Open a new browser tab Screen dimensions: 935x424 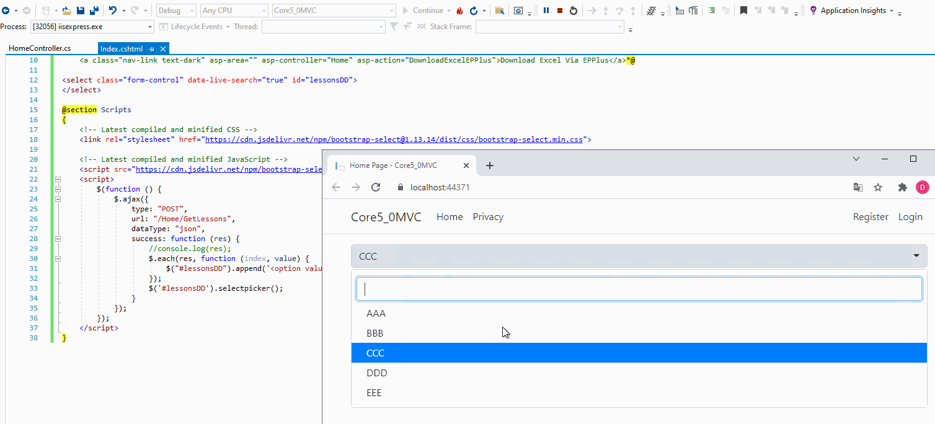(x=489, y=166)
